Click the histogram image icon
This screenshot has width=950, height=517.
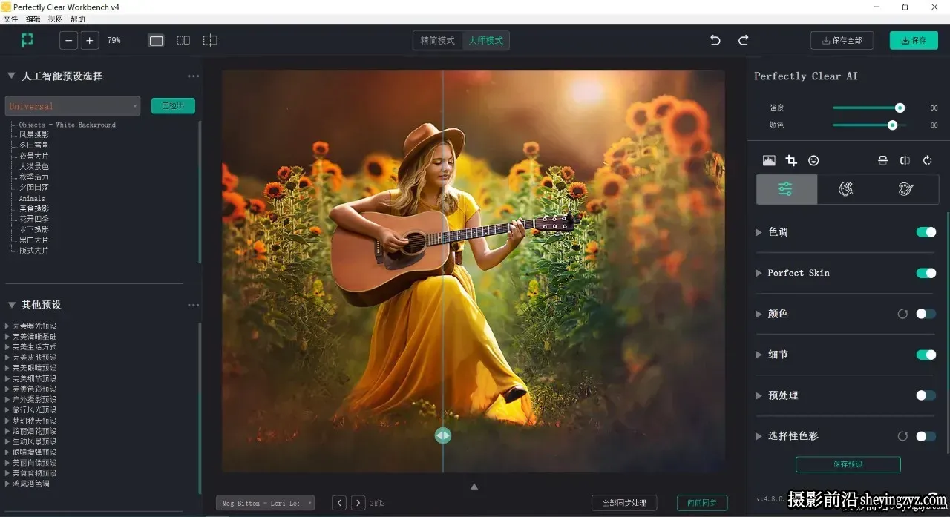(769, 160)
